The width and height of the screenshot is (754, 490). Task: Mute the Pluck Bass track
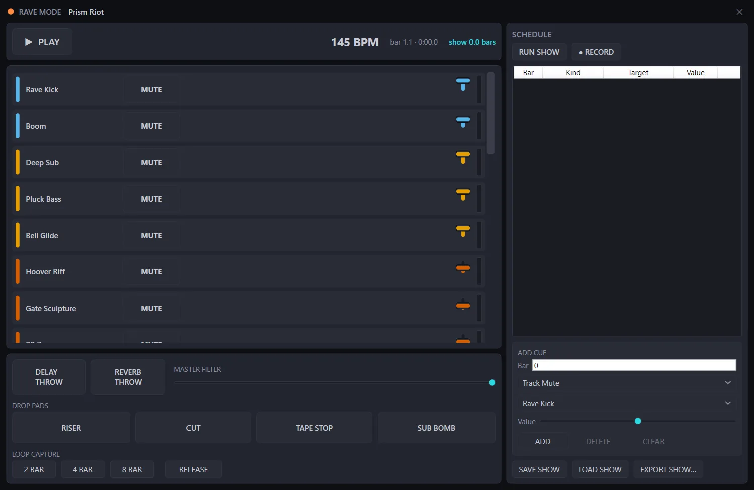151,199
